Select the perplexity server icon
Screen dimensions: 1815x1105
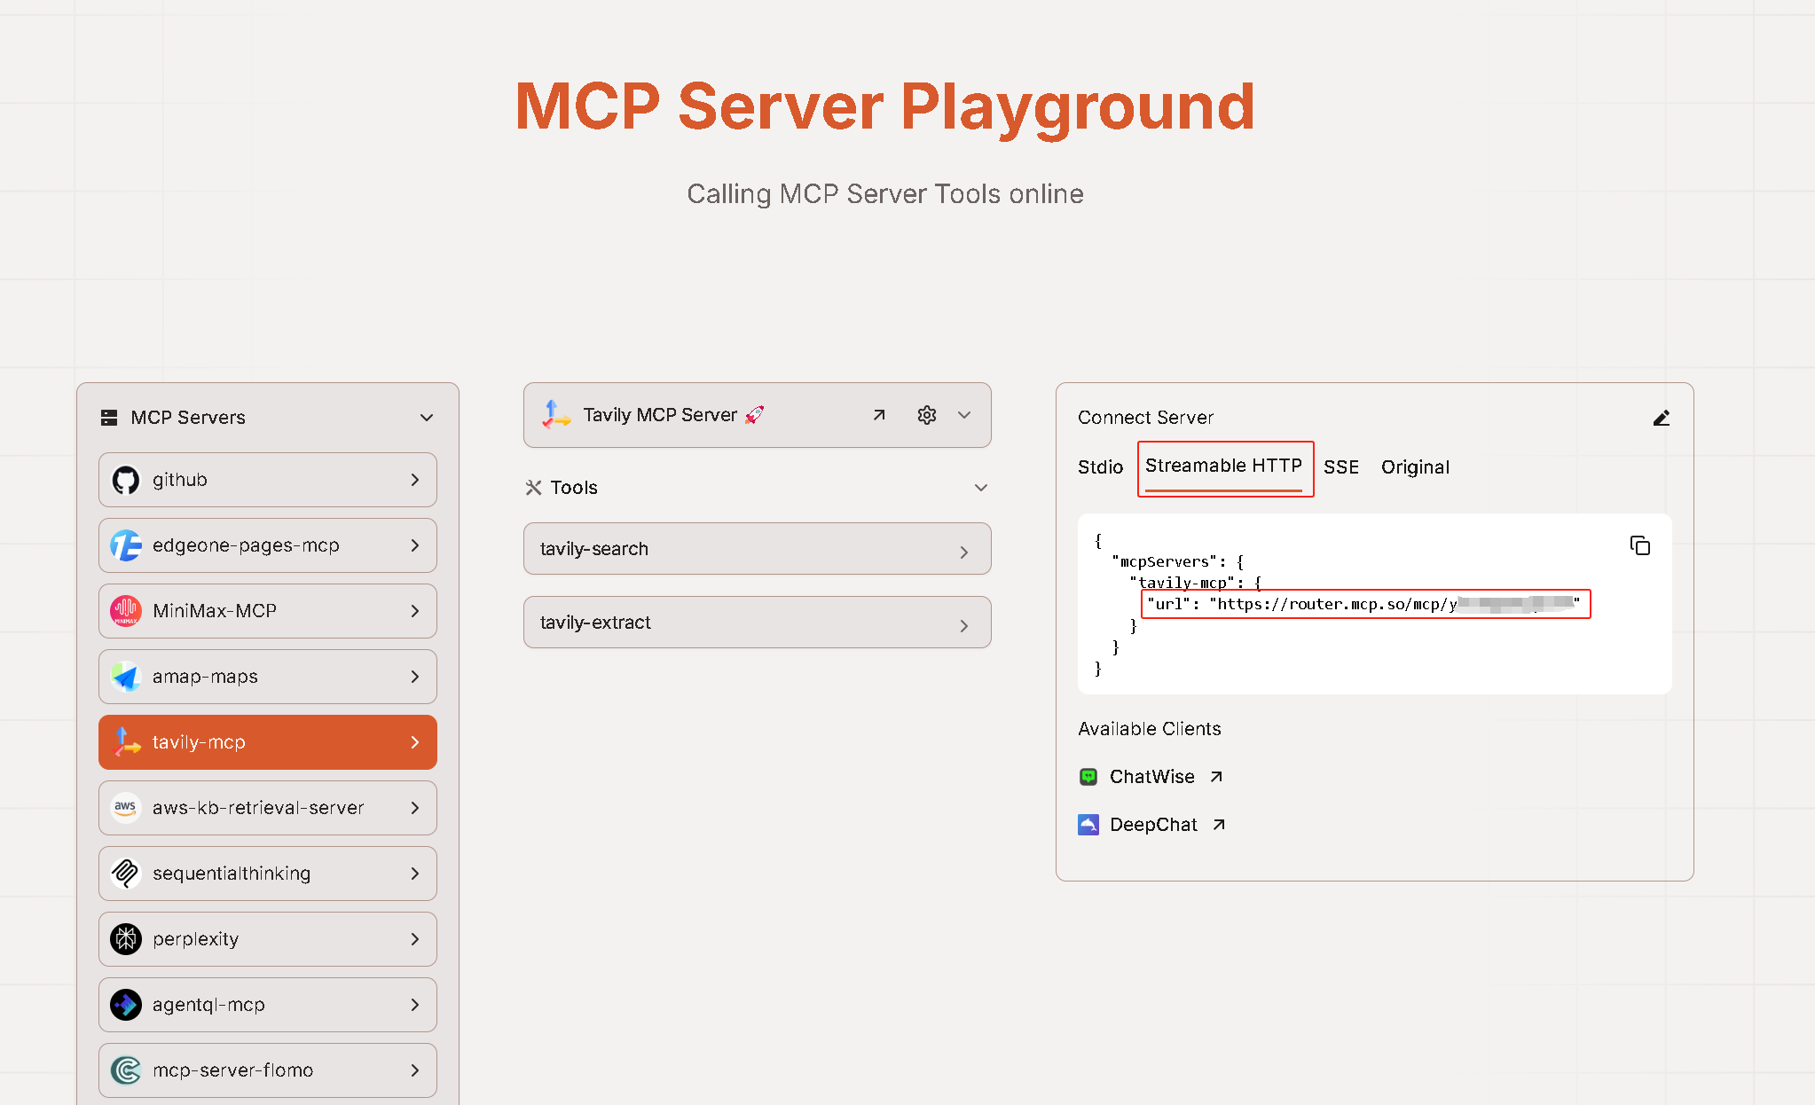(x=126, y=939)
